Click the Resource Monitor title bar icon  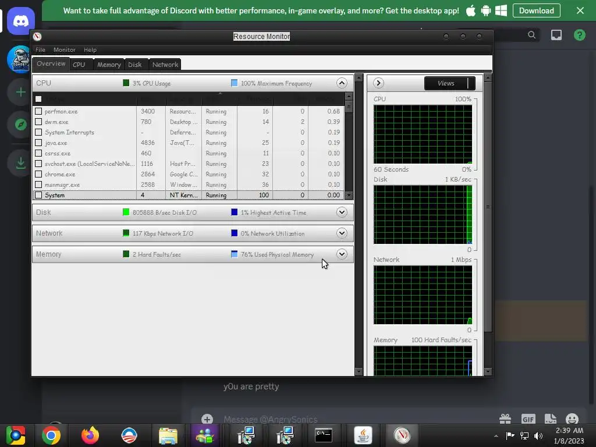[x=37, y=37]
